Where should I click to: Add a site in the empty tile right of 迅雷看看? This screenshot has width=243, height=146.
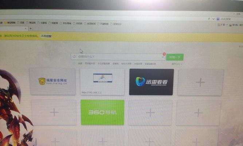[x=200, y=82]
